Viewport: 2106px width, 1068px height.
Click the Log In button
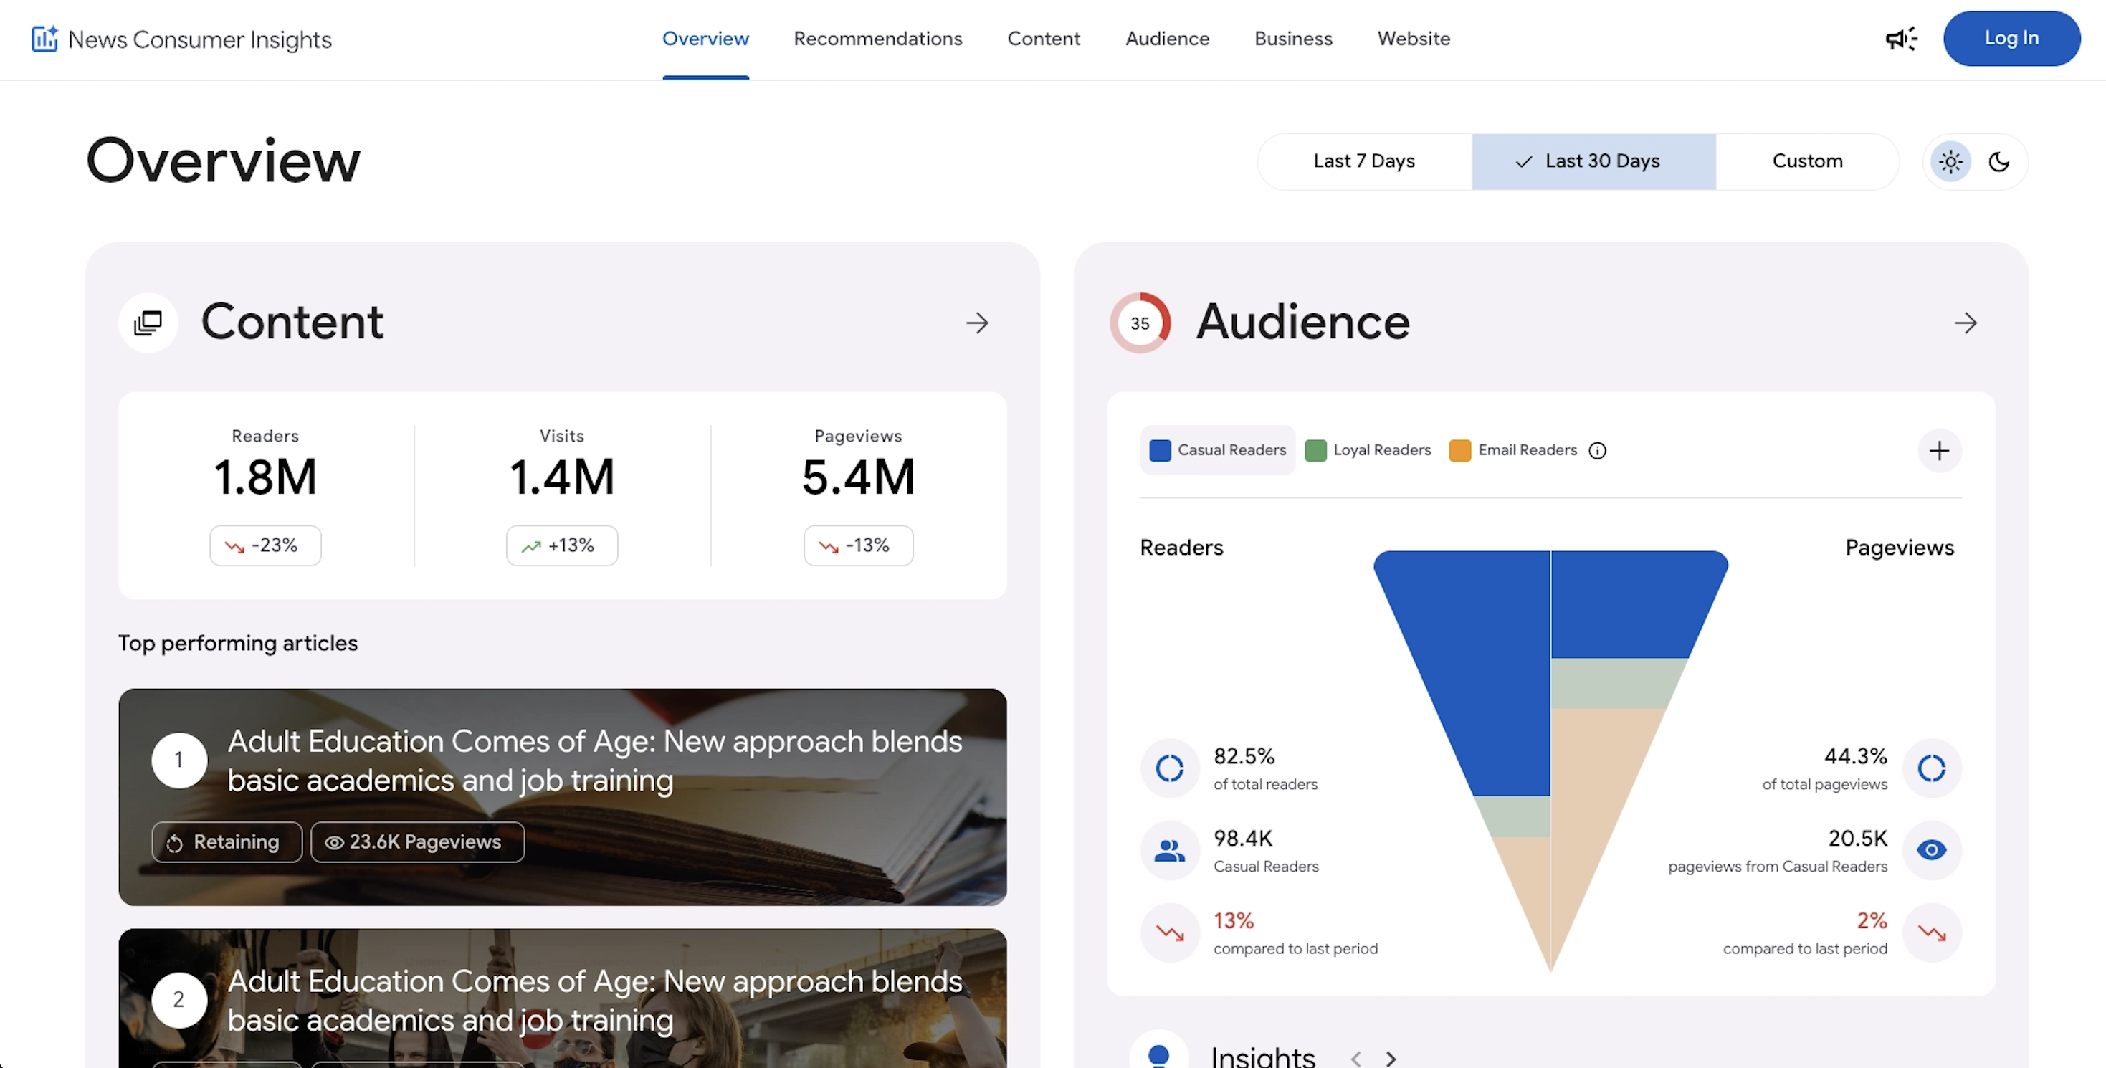point(2011,39)
